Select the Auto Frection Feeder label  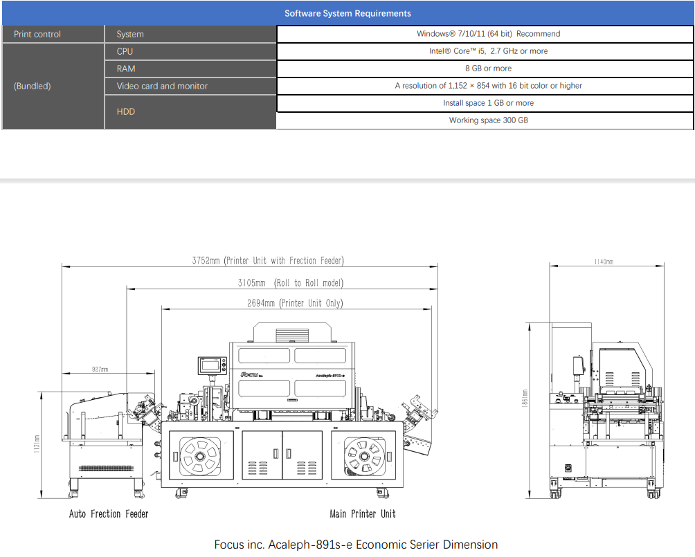[x=109, y=514]
